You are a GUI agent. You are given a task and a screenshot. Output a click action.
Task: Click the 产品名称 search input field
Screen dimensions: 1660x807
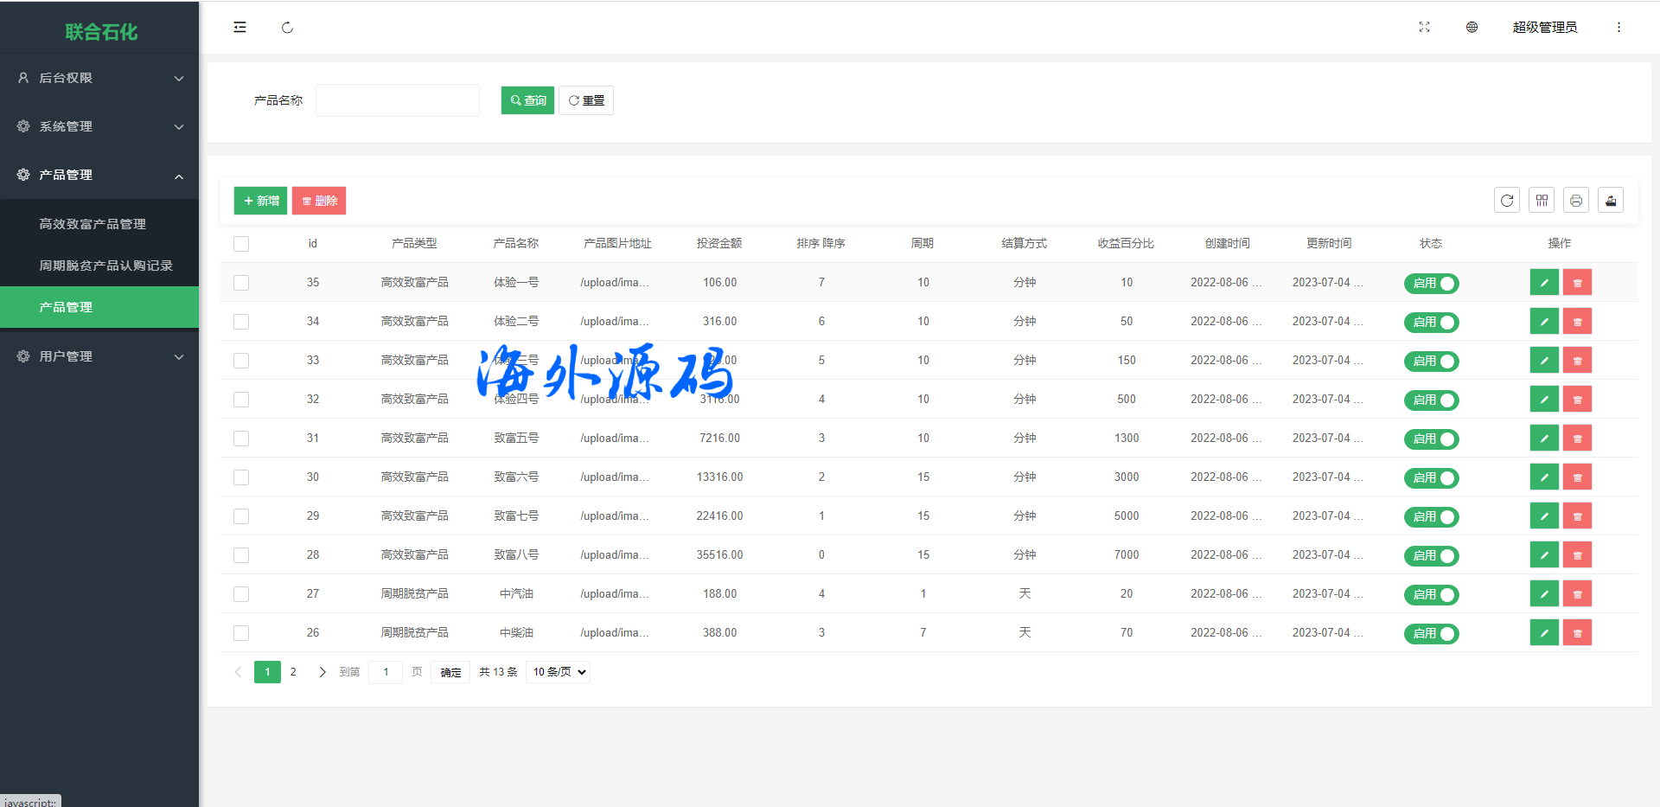pos(397,100)
